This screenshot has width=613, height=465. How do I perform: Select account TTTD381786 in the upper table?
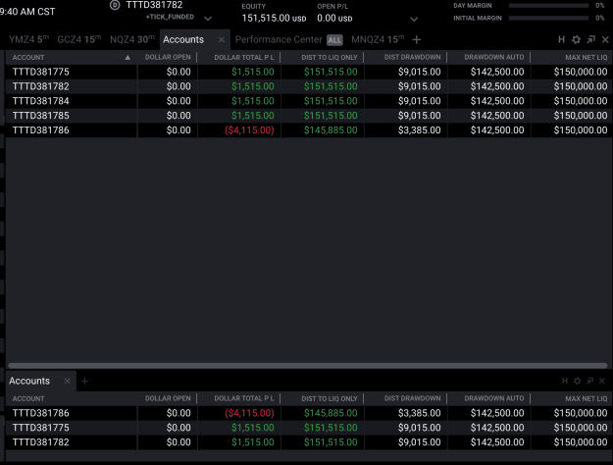(x=40, y=130)
